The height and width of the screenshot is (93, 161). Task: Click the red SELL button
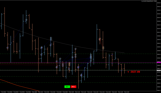click(x=73, y=87)
